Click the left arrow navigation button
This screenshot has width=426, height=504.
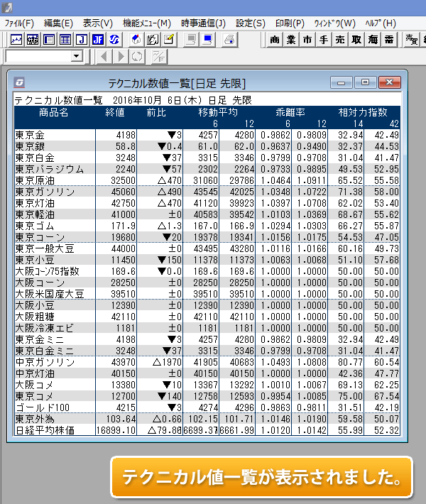click(x=104, y=56)
